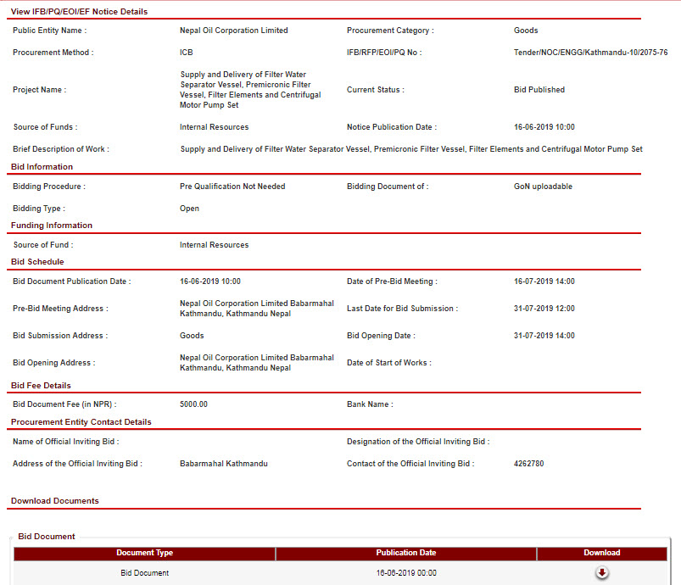681x585 pixels.
Task: Click the Bid Schedule section heading
Action: coord(37,262)
